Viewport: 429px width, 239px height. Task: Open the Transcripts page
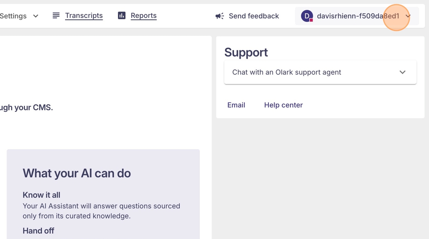tap(84, 15)
